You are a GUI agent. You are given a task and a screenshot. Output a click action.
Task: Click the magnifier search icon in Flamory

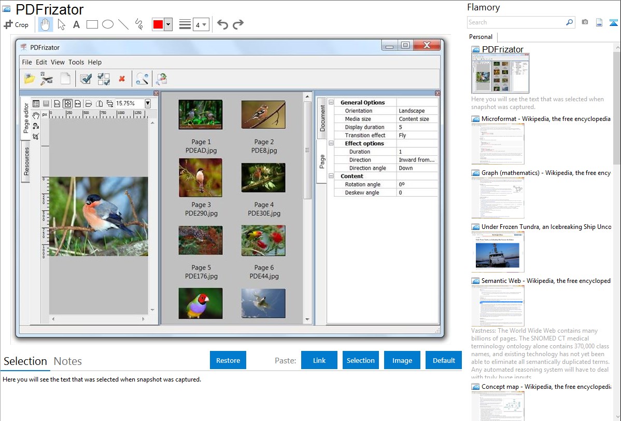(569, 22)
